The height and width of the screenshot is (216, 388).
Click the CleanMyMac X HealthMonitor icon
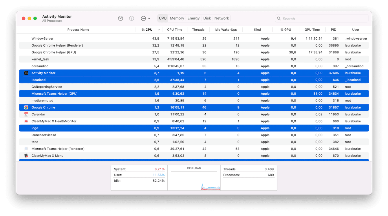(26, 121)
